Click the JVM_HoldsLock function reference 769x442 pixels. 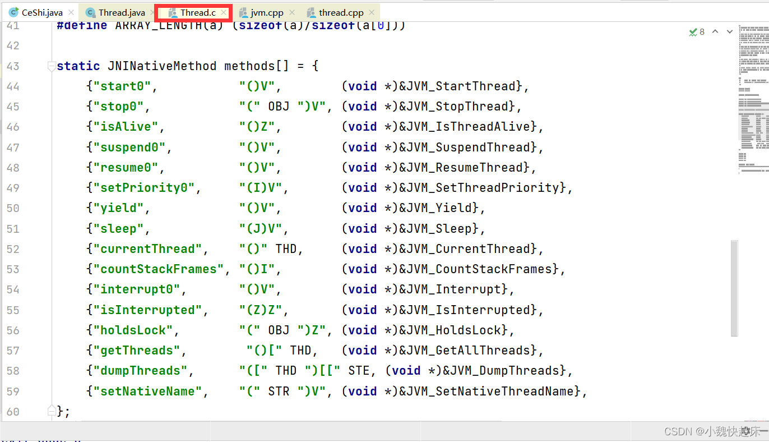pyautogui.click(x=453, y=330)
